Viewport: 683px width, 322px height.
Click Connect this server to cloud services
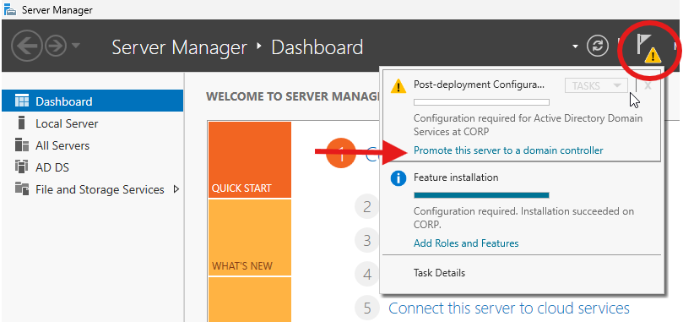coord(509,308)
